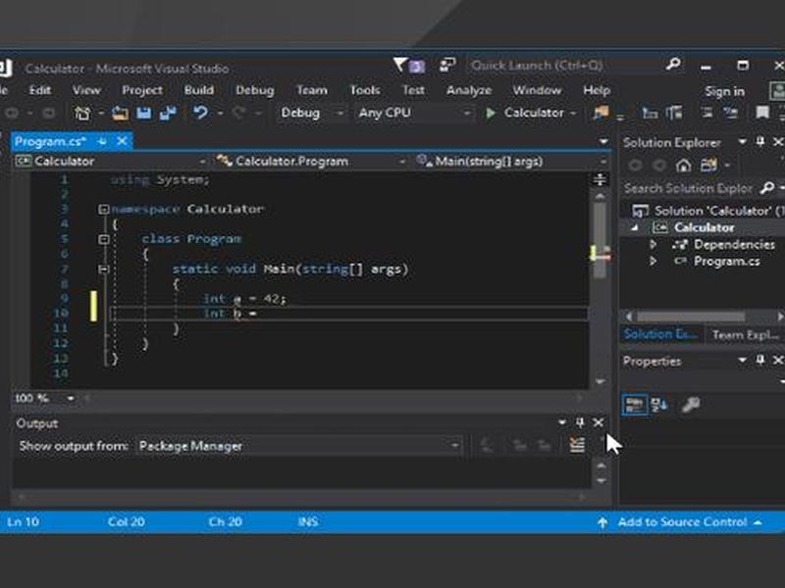Click the green Start debugging play icon
Image resolution: width=785 pixels, height=588 pixels.
pos(491,114)
